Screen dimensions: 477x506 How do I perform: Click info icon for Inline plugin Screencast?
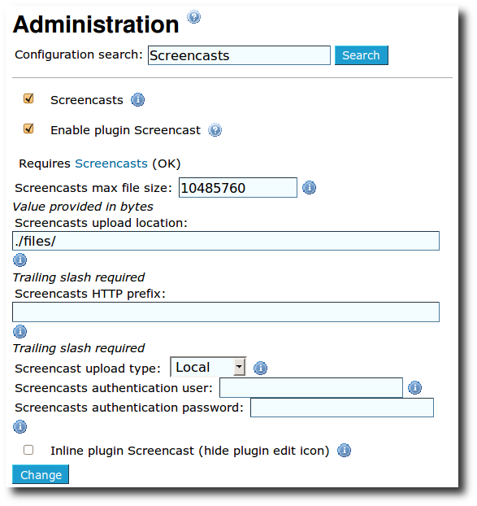coord(344,450)
